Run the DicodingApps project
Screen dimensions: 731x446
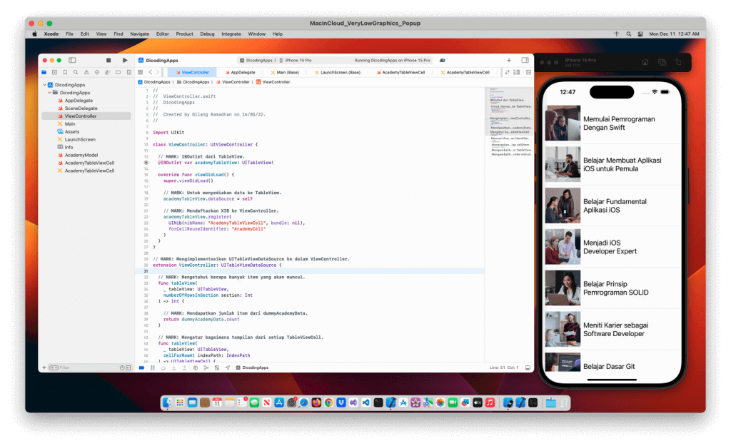click(125, 60)
